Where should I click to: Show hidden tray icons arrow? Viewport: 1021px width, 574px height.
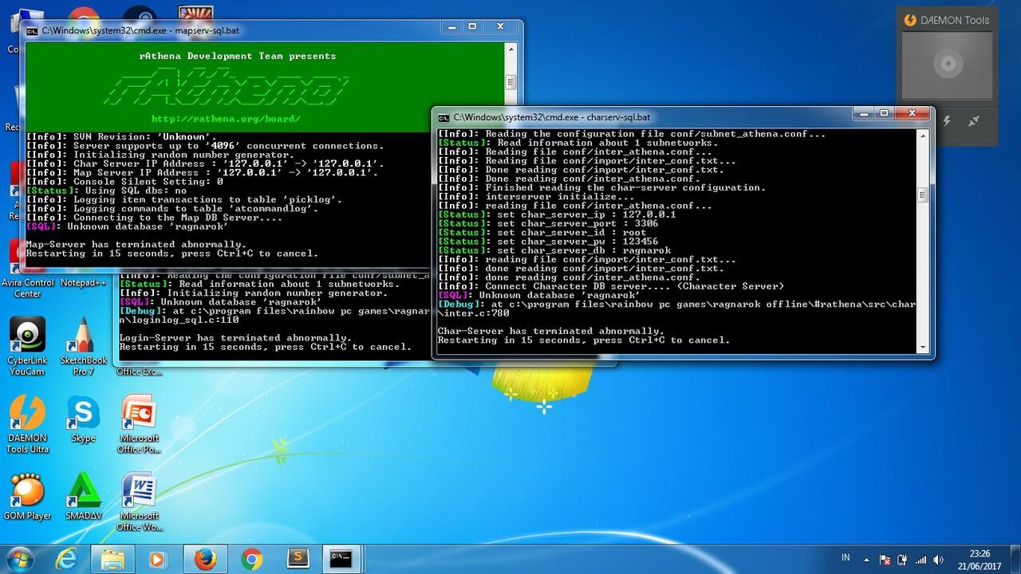pos(867,560)
